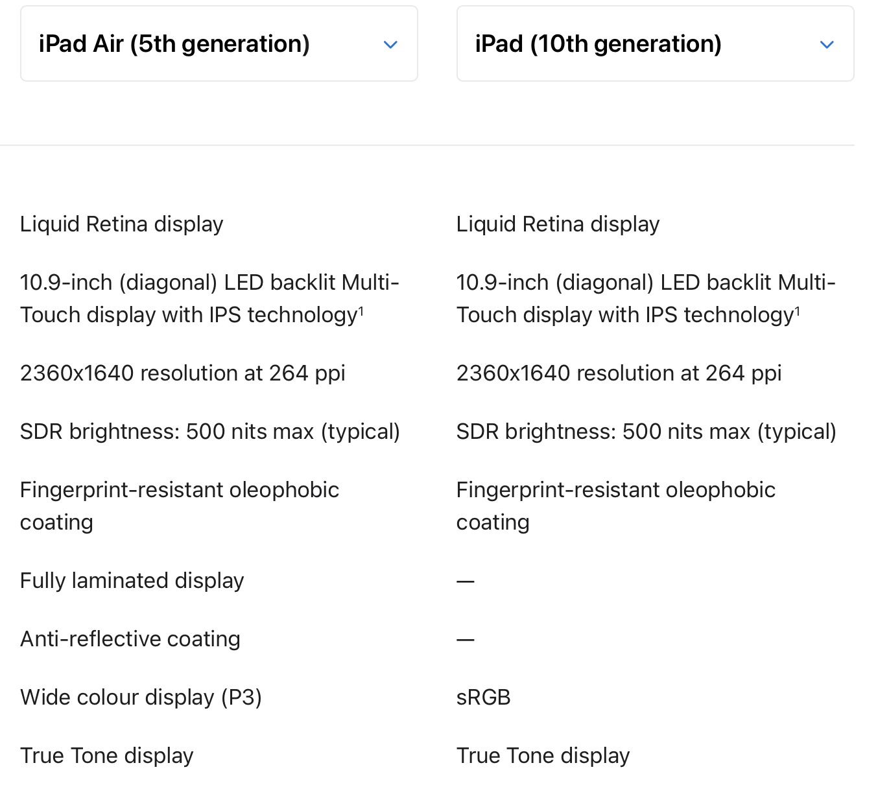Screen dimensions: 878x809
Task: Open the iPad (10th generation) model dropdown
Action: tap(655, 43)
